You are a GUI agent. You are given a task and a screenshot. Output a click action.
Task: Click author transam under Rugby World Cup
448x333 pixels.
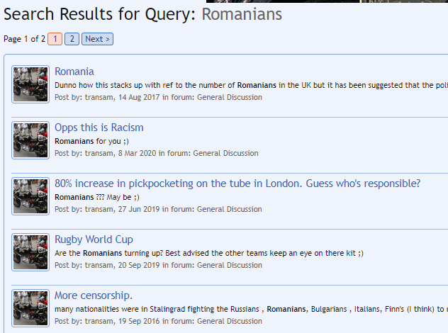point(99,265)
